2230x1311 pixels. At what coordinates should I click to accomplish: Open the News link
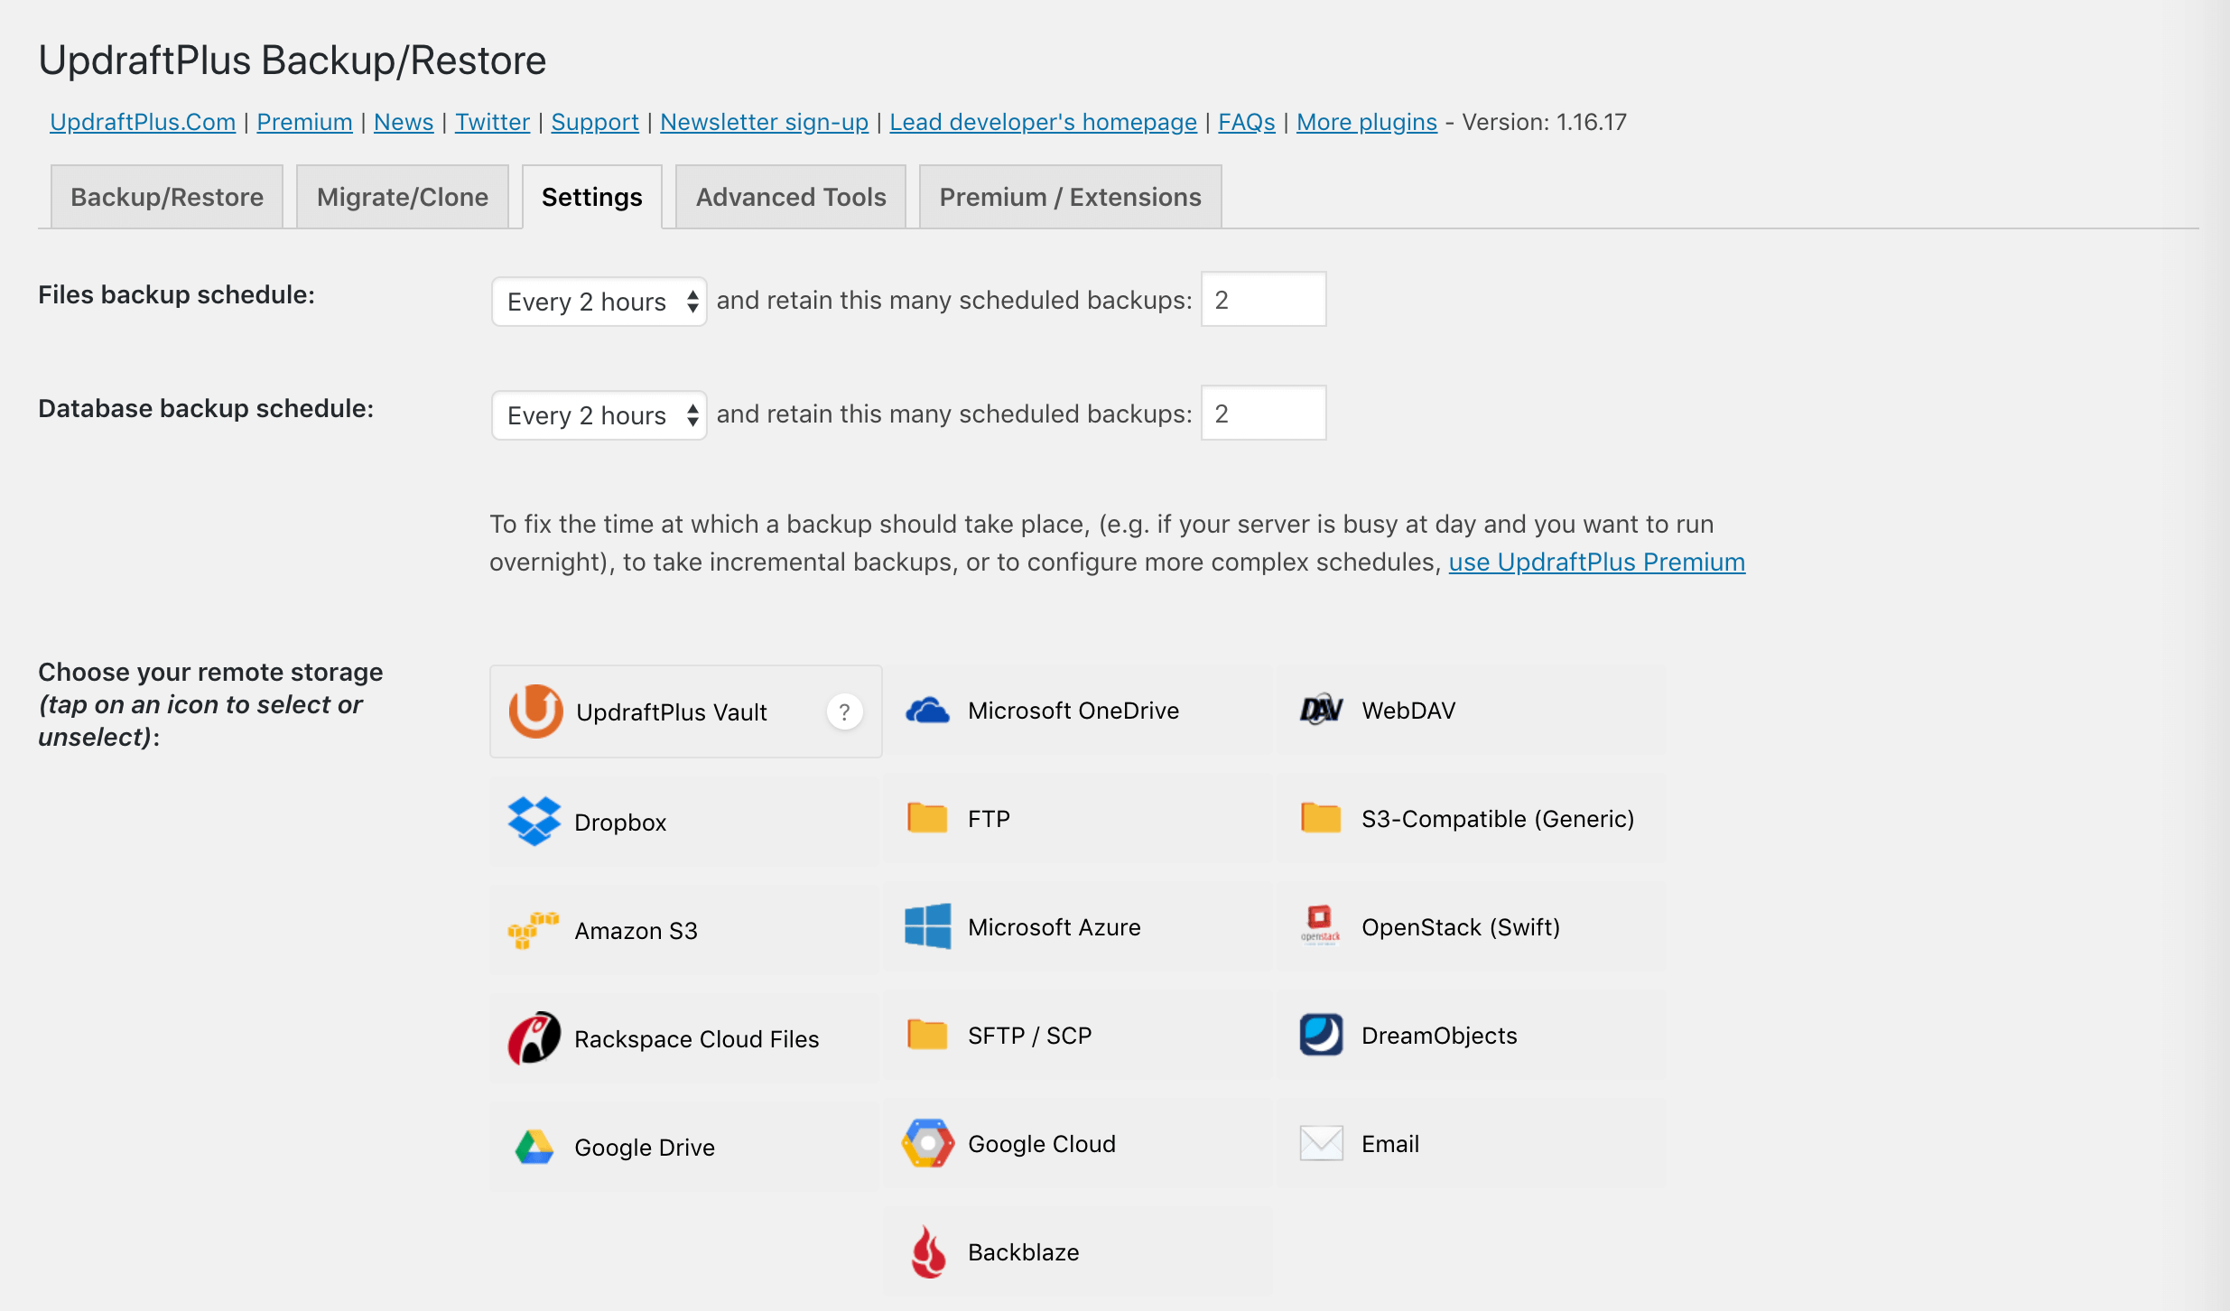tap(404, 122)
